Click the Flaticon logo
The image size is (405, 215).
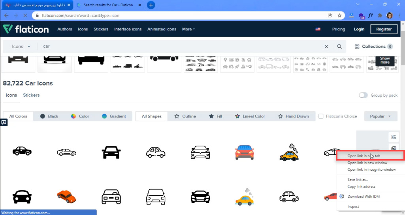(26, 29)
